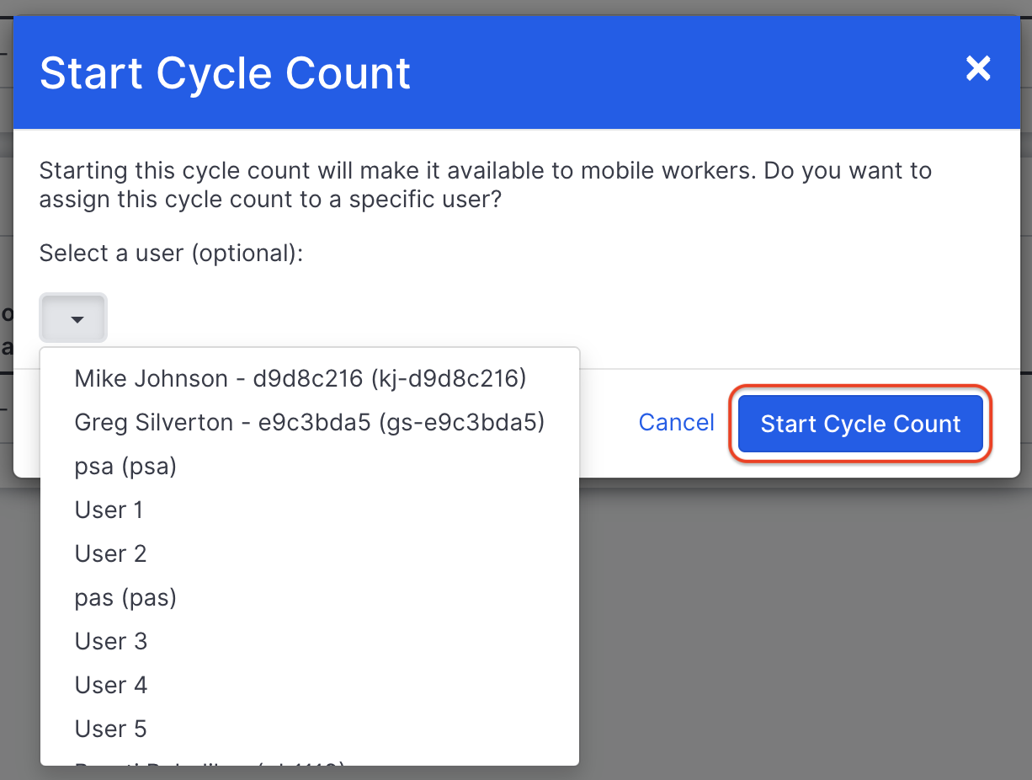The width and height of the screenshot is (1032, 780).
Task: Click the Start Cycle Count dialog title
Action: click(224, 73)
